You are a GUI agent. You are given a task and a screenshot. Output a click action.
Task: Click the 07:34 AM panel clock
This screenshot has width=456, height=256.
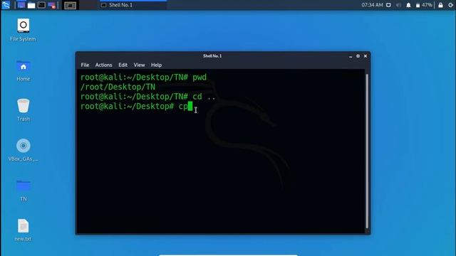372,5
